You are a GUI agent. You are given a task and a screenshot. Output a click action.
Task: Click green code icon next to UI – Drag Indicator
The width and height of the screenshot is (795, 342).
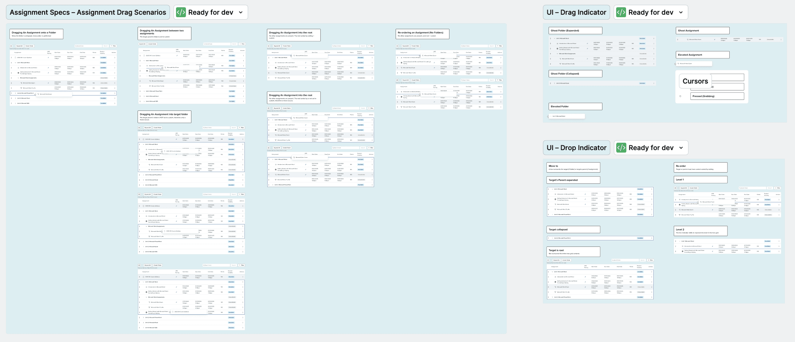[621, 12]
